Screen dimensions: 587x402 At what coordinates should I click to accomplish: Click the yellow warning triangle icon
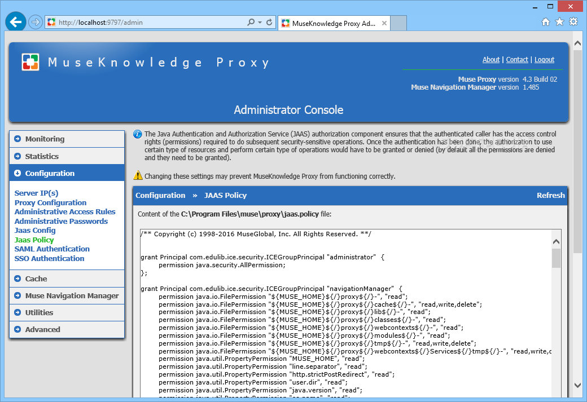click(138, 175)
